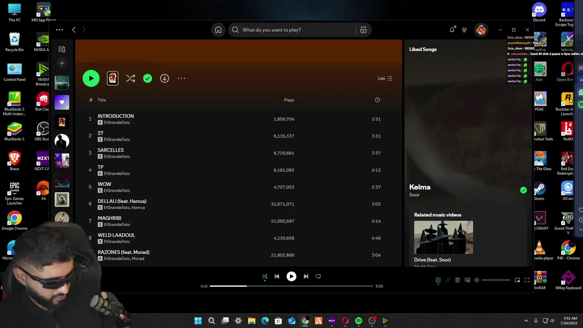Open the Windows Start menu
Image resolution: width=583 pixels, height=328 pixels.
(198, 321)
